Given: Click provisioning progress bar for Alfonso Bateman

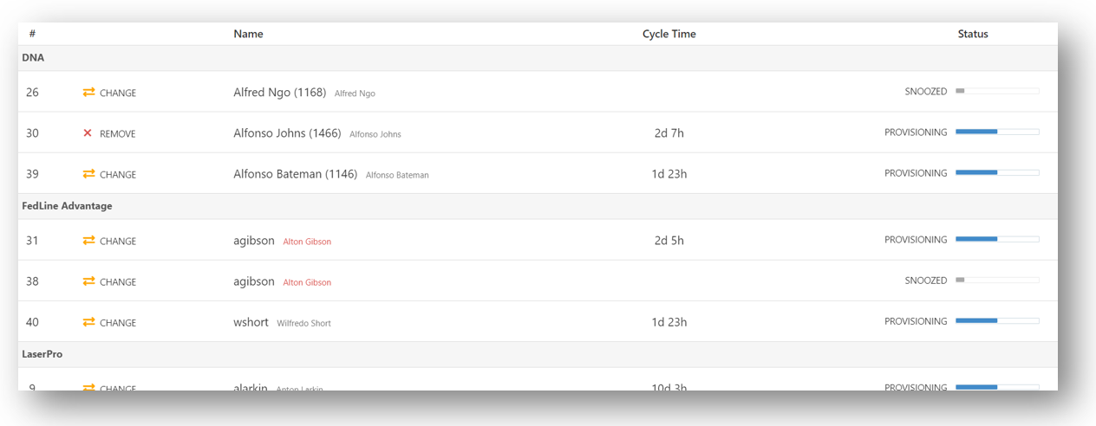Looking at the screenshot, I should 996,172.
